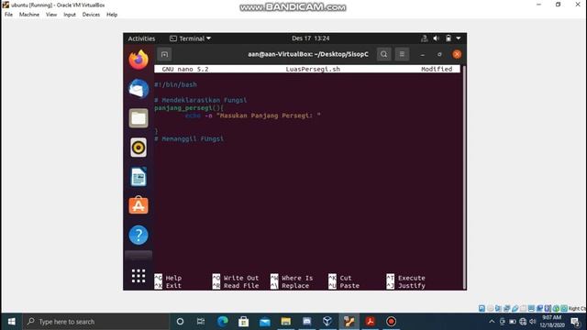Click the nano Cut shortcut label
This screenshot has width=587, height=330.
(x=346, y=278)
